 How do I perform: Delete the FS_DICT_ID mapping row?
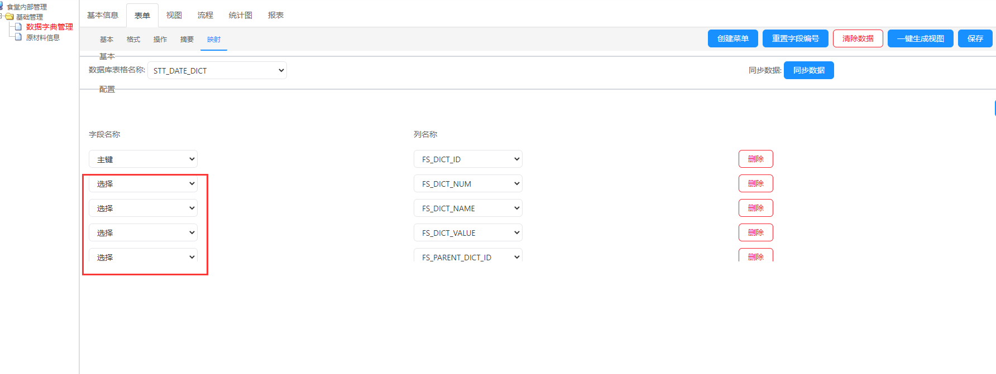pyautogui.click(x=756, y=159)
